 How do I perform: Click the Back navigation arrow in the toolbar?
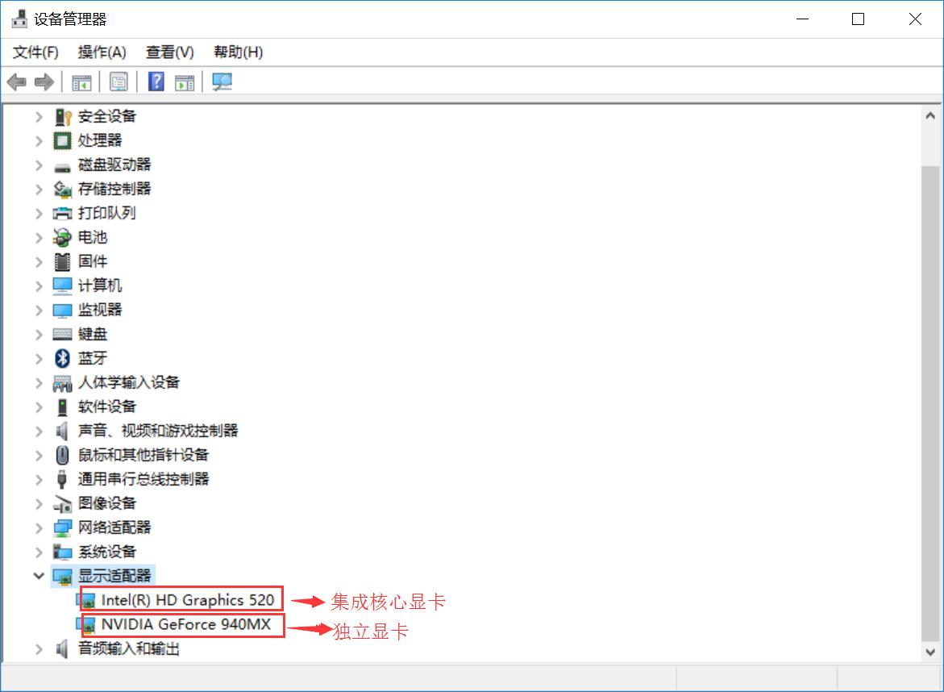coord(18,81)
